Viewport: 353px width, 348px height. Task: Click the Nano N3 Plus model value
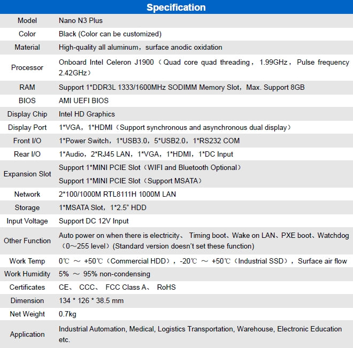tap(81, 21)
